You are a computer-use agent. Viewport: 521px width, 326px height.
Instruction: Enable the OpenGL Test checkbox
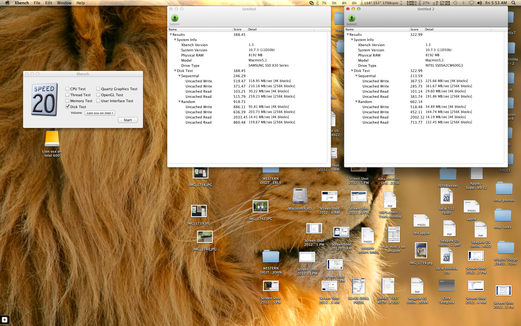[x=98, y=95]
